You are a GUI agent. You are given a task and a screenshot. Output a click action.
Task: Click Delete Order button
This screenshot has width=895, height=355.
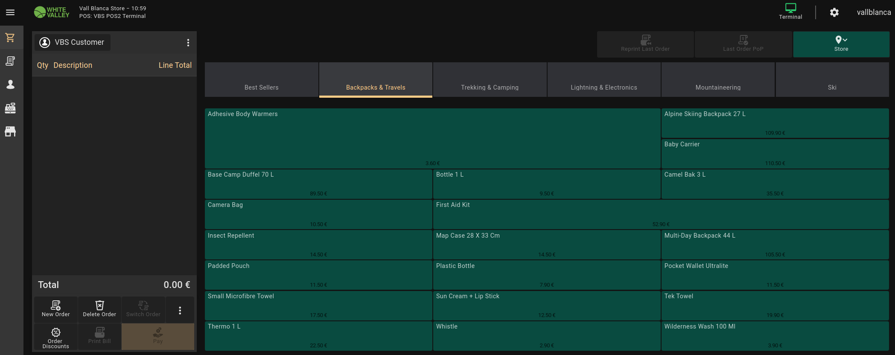point(99,309)
